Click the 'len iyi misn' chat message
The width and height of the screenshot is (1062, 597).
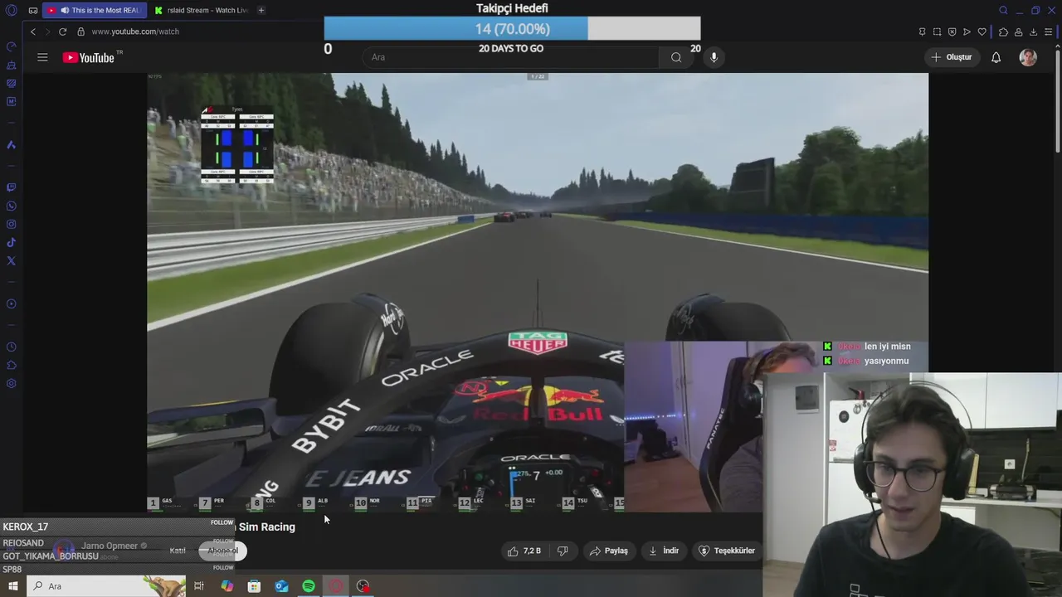tap(887, 347)
